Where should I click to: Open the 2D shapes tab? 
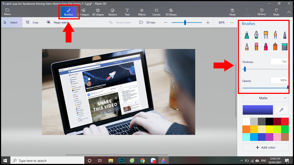83,12
